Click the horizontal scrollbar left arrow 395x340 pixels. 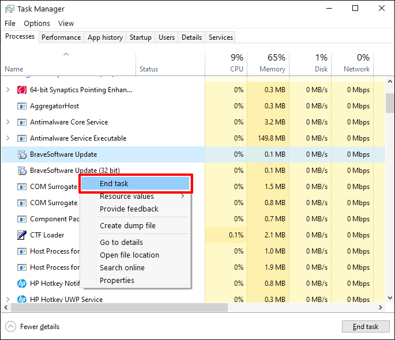(6, 307)
